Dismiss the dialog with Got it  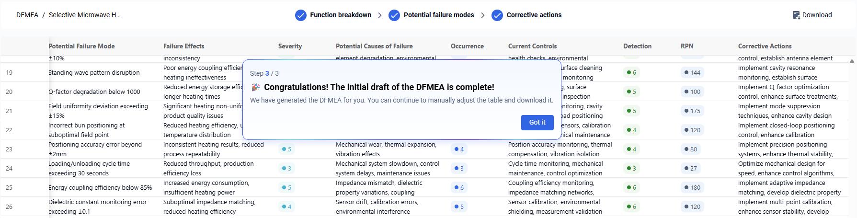(537, 123)
